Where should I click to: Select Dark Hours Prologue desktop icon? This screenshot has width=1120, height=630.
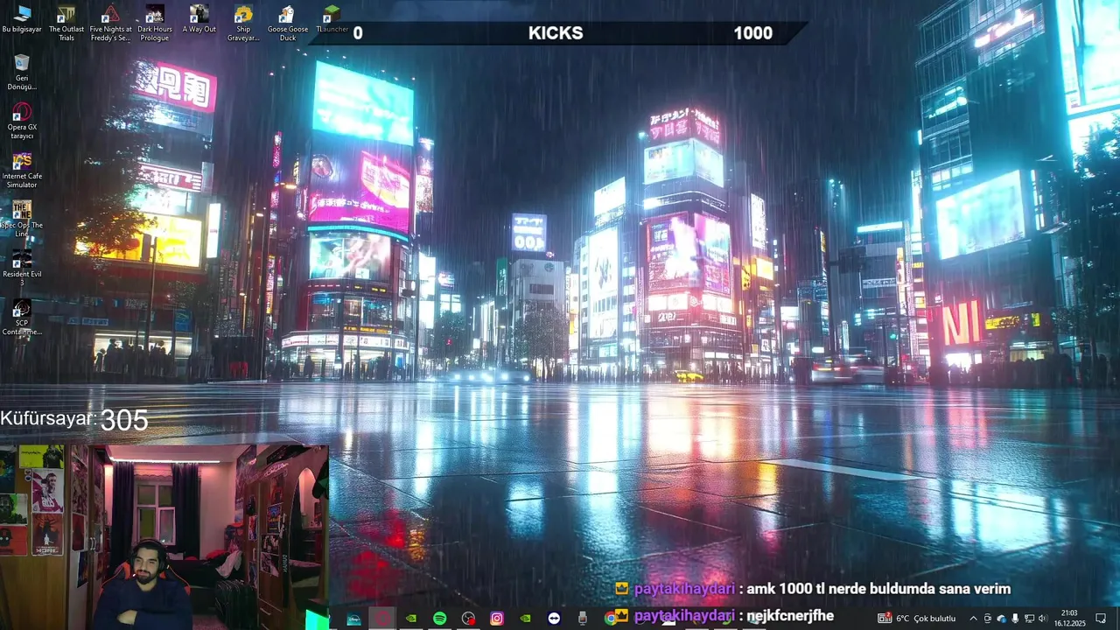pos(155,23)
